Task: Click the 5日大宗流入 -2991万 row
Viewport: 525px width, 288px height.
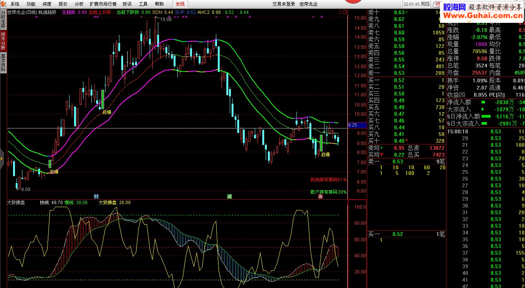Action: [x=486, y=124]
